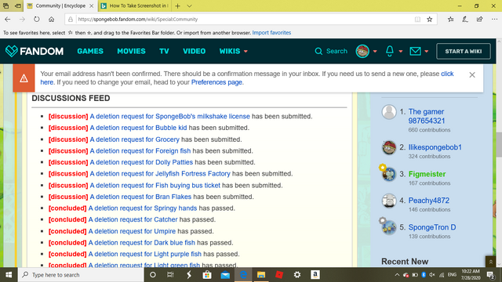Open a new browser tab
Image resolution: width=502 pixels, height=282 pixels.
click(x=178, y=5)
